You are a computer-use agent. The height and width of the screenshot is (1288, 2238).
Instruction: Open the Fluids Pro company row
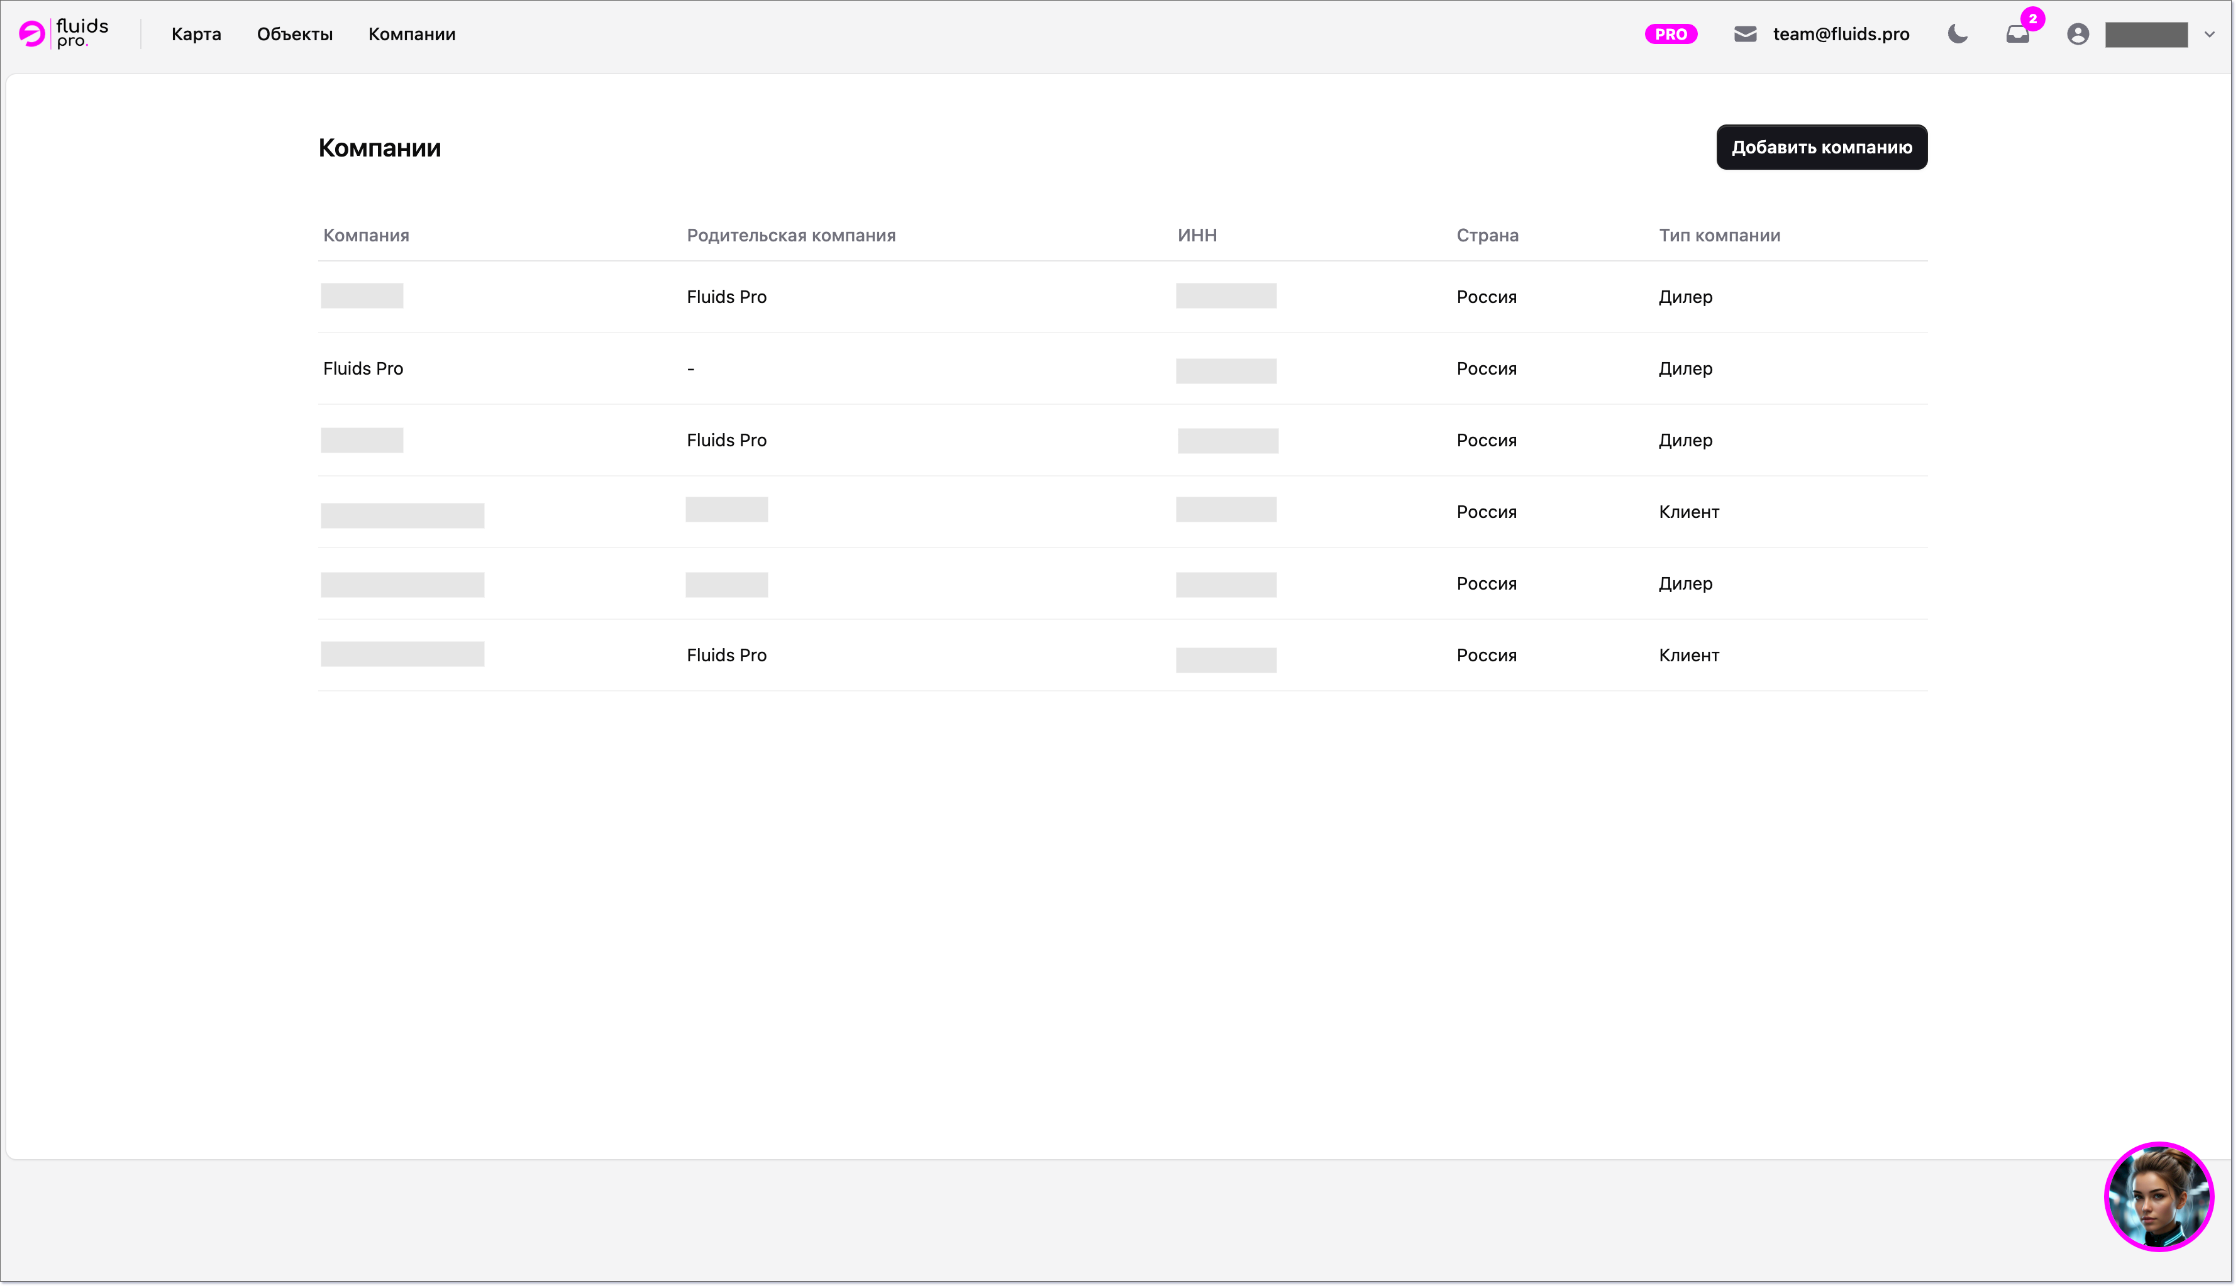[x=363, y=368]
